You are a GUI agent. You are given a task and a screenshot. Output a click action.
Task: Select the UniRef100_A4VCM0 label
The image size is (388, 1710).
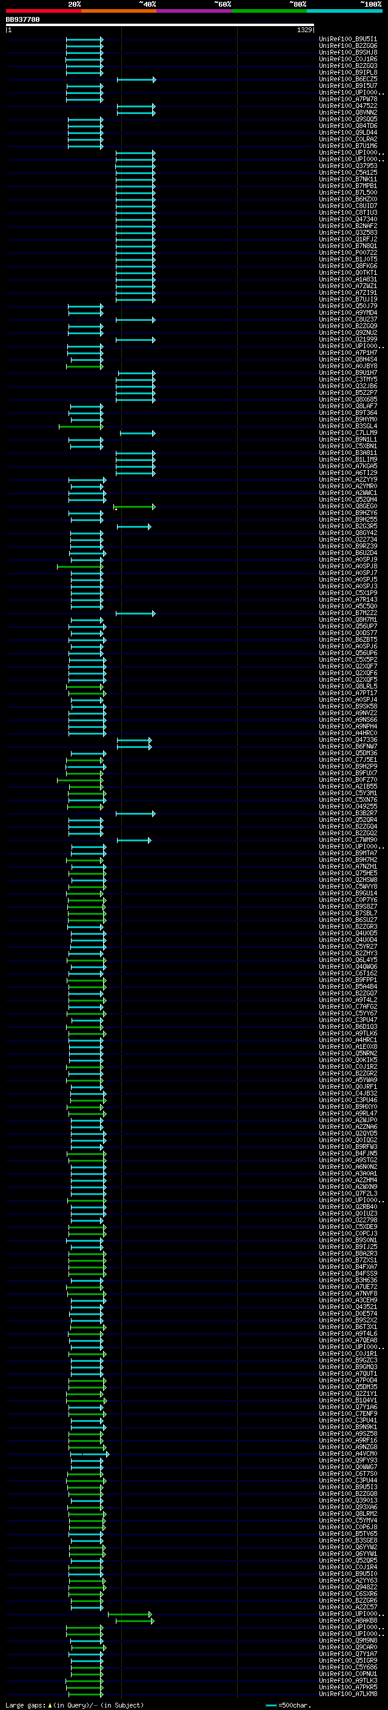pyautogui.click(x=348, y=1454)
